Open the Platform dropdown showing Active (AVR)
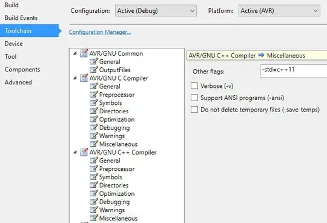327x223 pixels. 279,11
